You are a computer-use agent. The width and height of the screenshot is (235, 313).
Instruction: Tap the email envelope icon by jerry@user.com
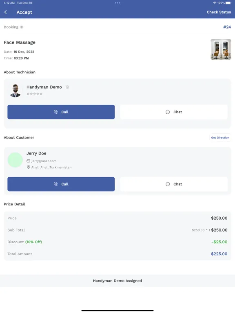(x=29, y=161)
